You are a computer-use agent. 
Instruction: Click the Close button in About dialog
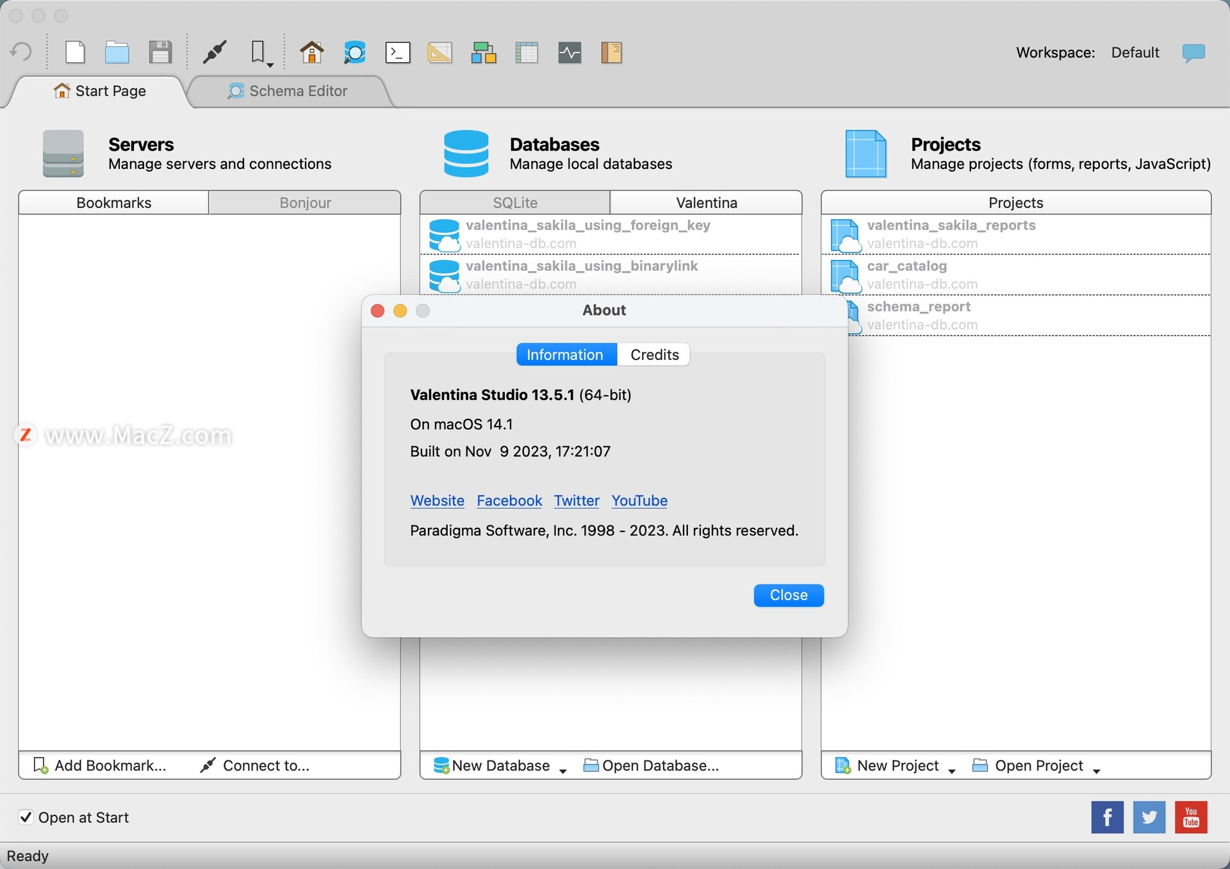[x=789, y=595]
